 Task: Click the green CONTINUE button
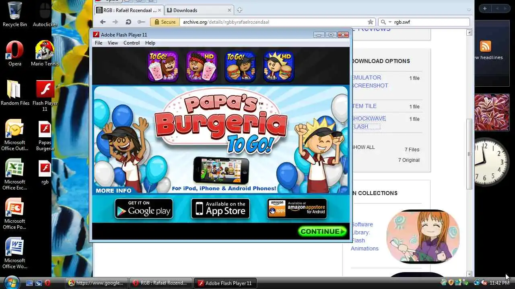(x=322, y=231)
